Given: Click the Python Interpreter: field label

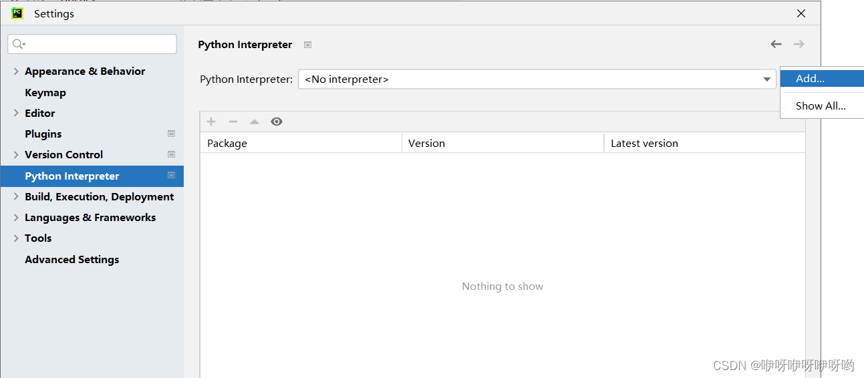Looking at the screenshot, I should [247, 79].
